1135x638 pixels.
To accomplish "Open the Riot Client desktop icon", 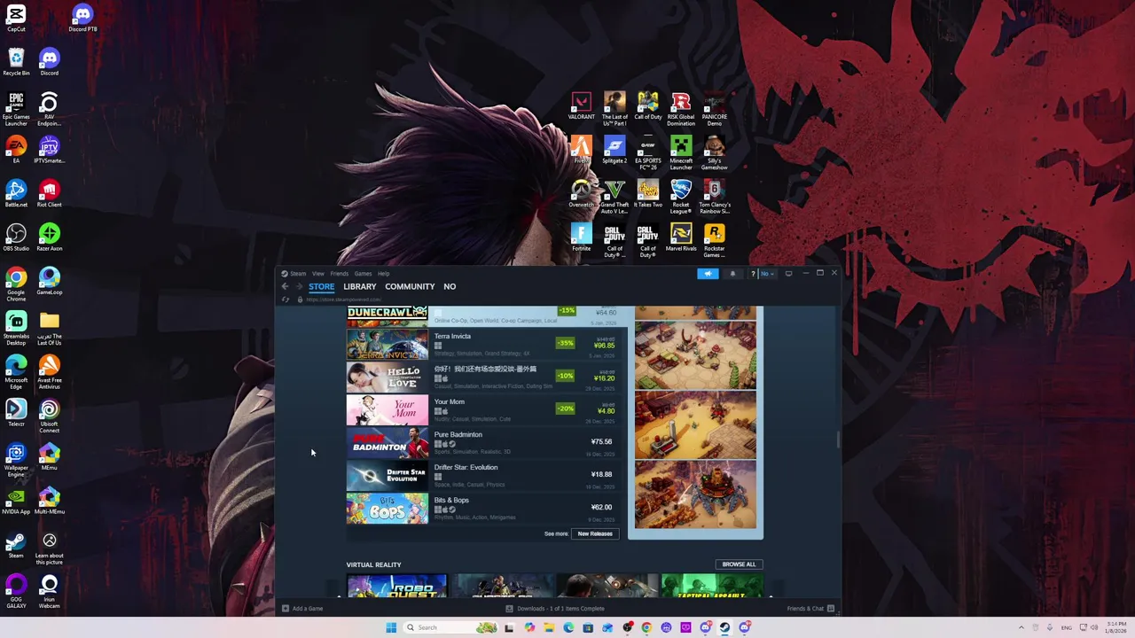I will [x=49, y=193].
